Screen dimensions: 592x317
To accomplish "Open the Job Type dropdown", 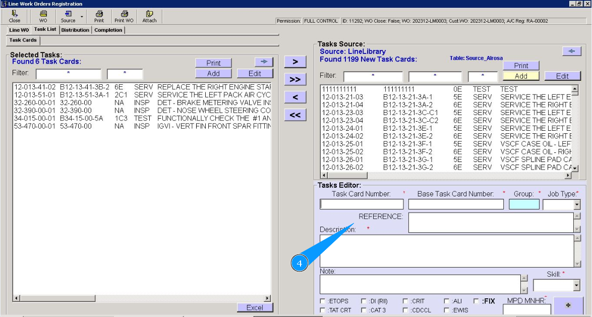I will [576, 205].
